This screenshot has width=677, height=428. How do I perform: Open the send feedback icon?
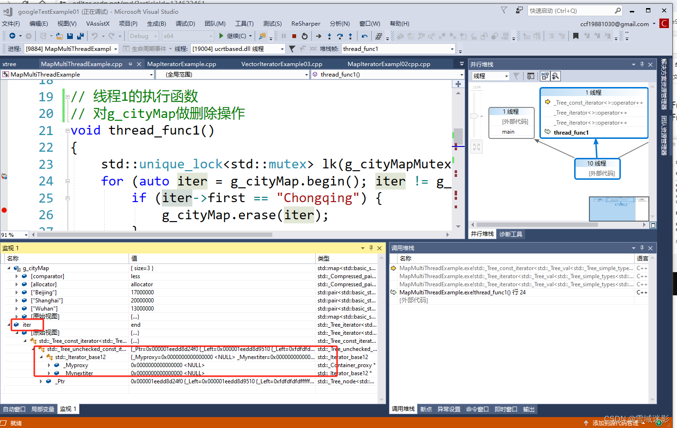pyautogui.click(x=519, y=10)
